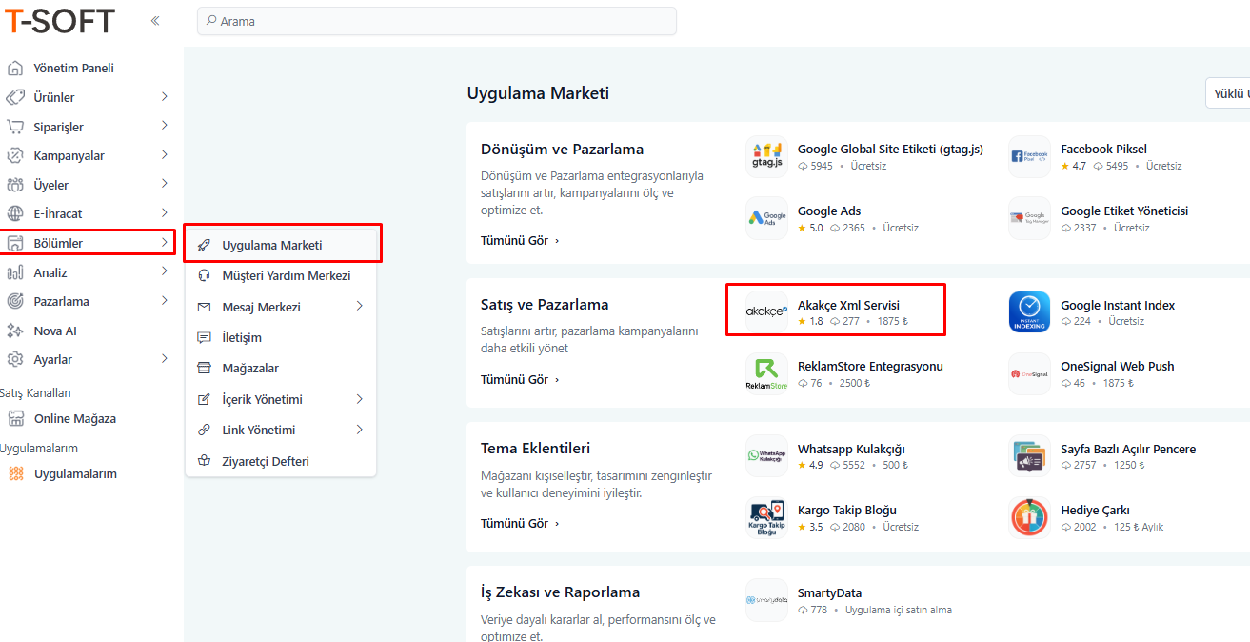The width and height of the screenshot is (1250, 642).
Task: Click the Yüklü button at top right
Action: pyautogui.click(x=1227, y=93)
